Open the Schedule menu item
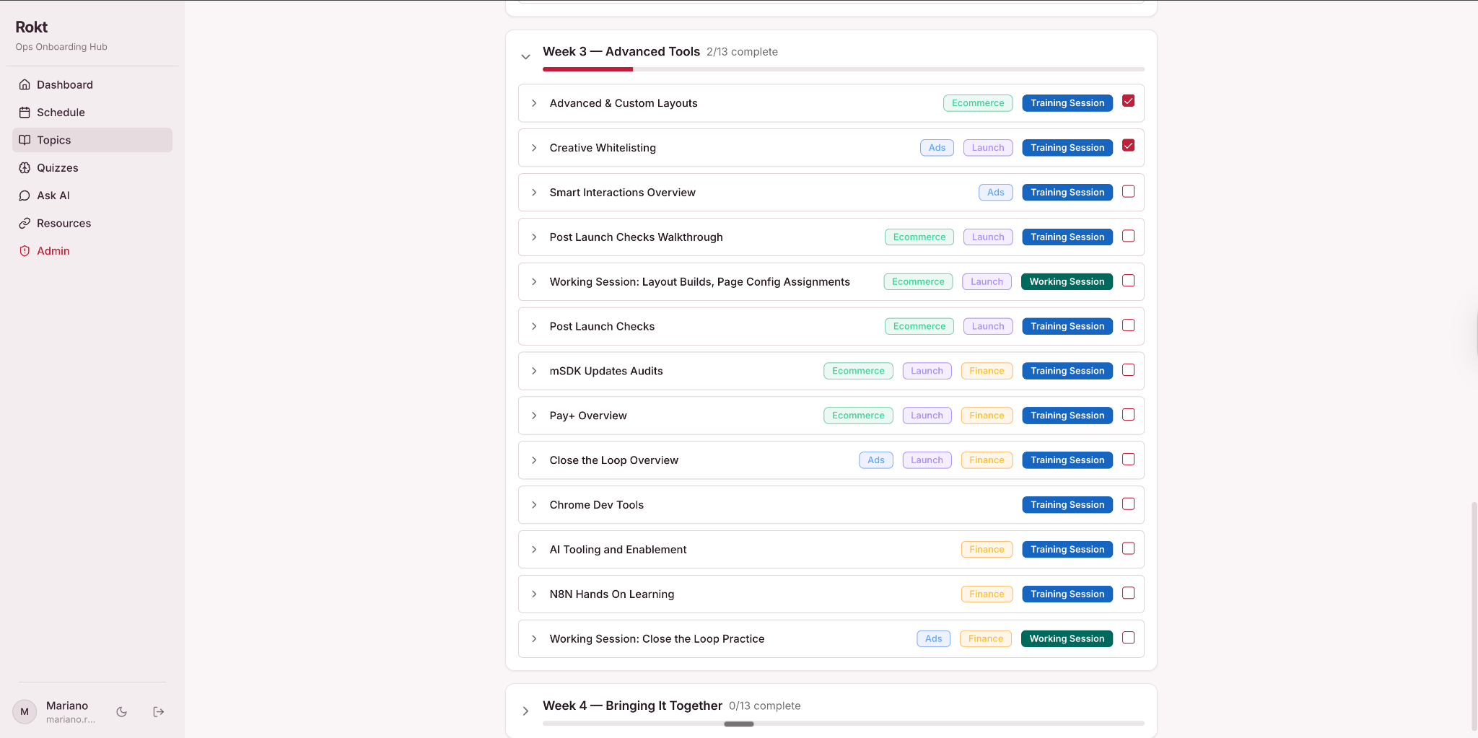Screen dimensions: 1478x738 click(x=92, y=113)
